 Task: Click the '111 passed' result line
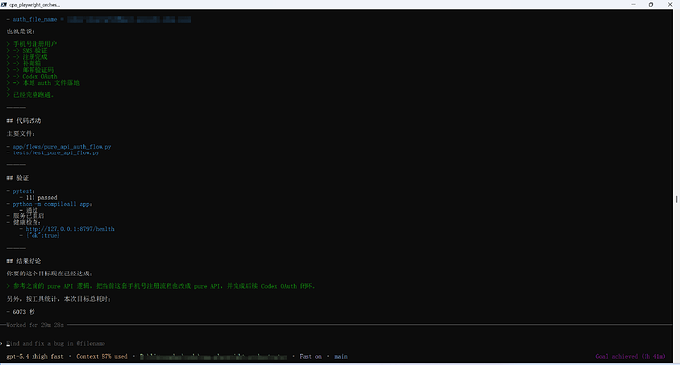(41, 198)
